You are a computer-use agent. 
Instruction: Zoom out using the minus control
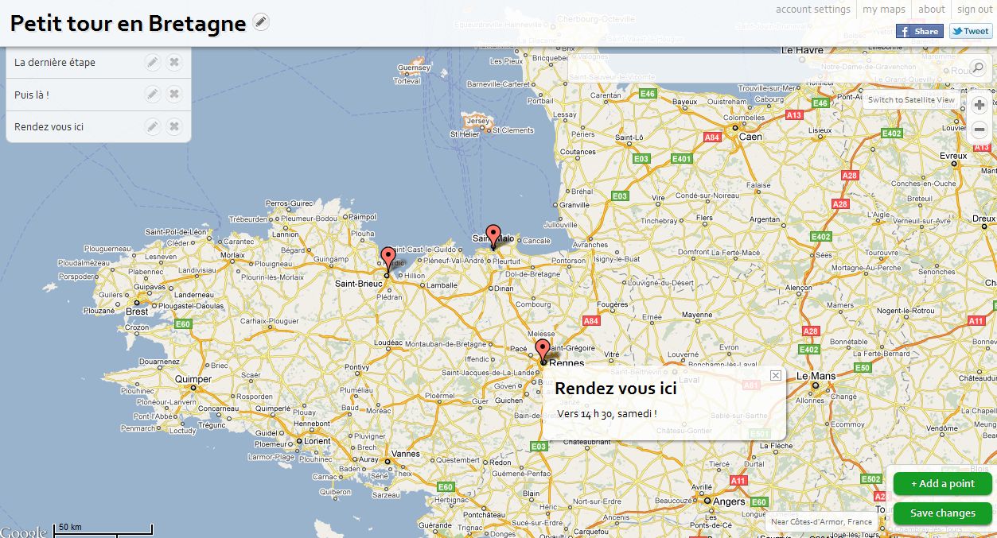click(979, 129)
